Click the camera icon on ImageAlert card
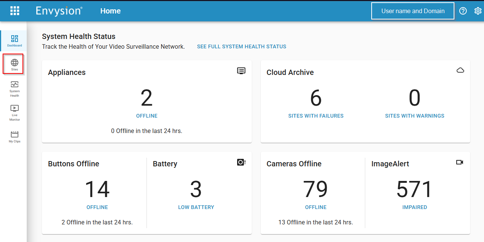The image size is (484, 242). pyautogui.click(x=460, y=162)
